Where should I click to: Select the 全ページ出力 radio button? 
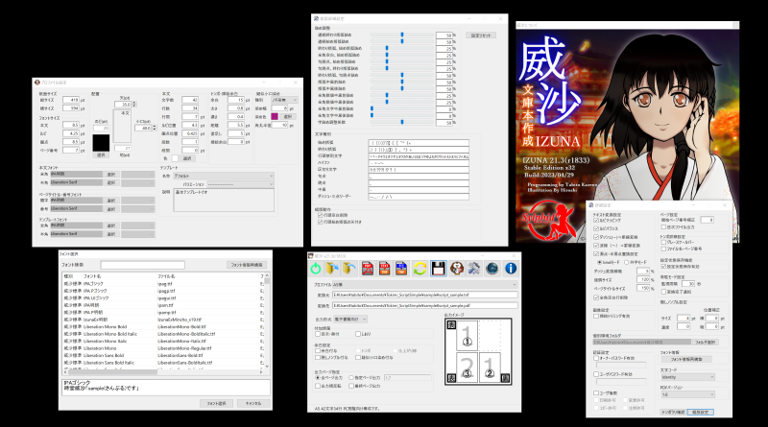(x=318, y=377)
